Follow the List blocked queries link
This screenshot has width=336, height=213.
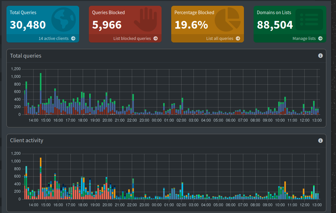coord(132,38)
